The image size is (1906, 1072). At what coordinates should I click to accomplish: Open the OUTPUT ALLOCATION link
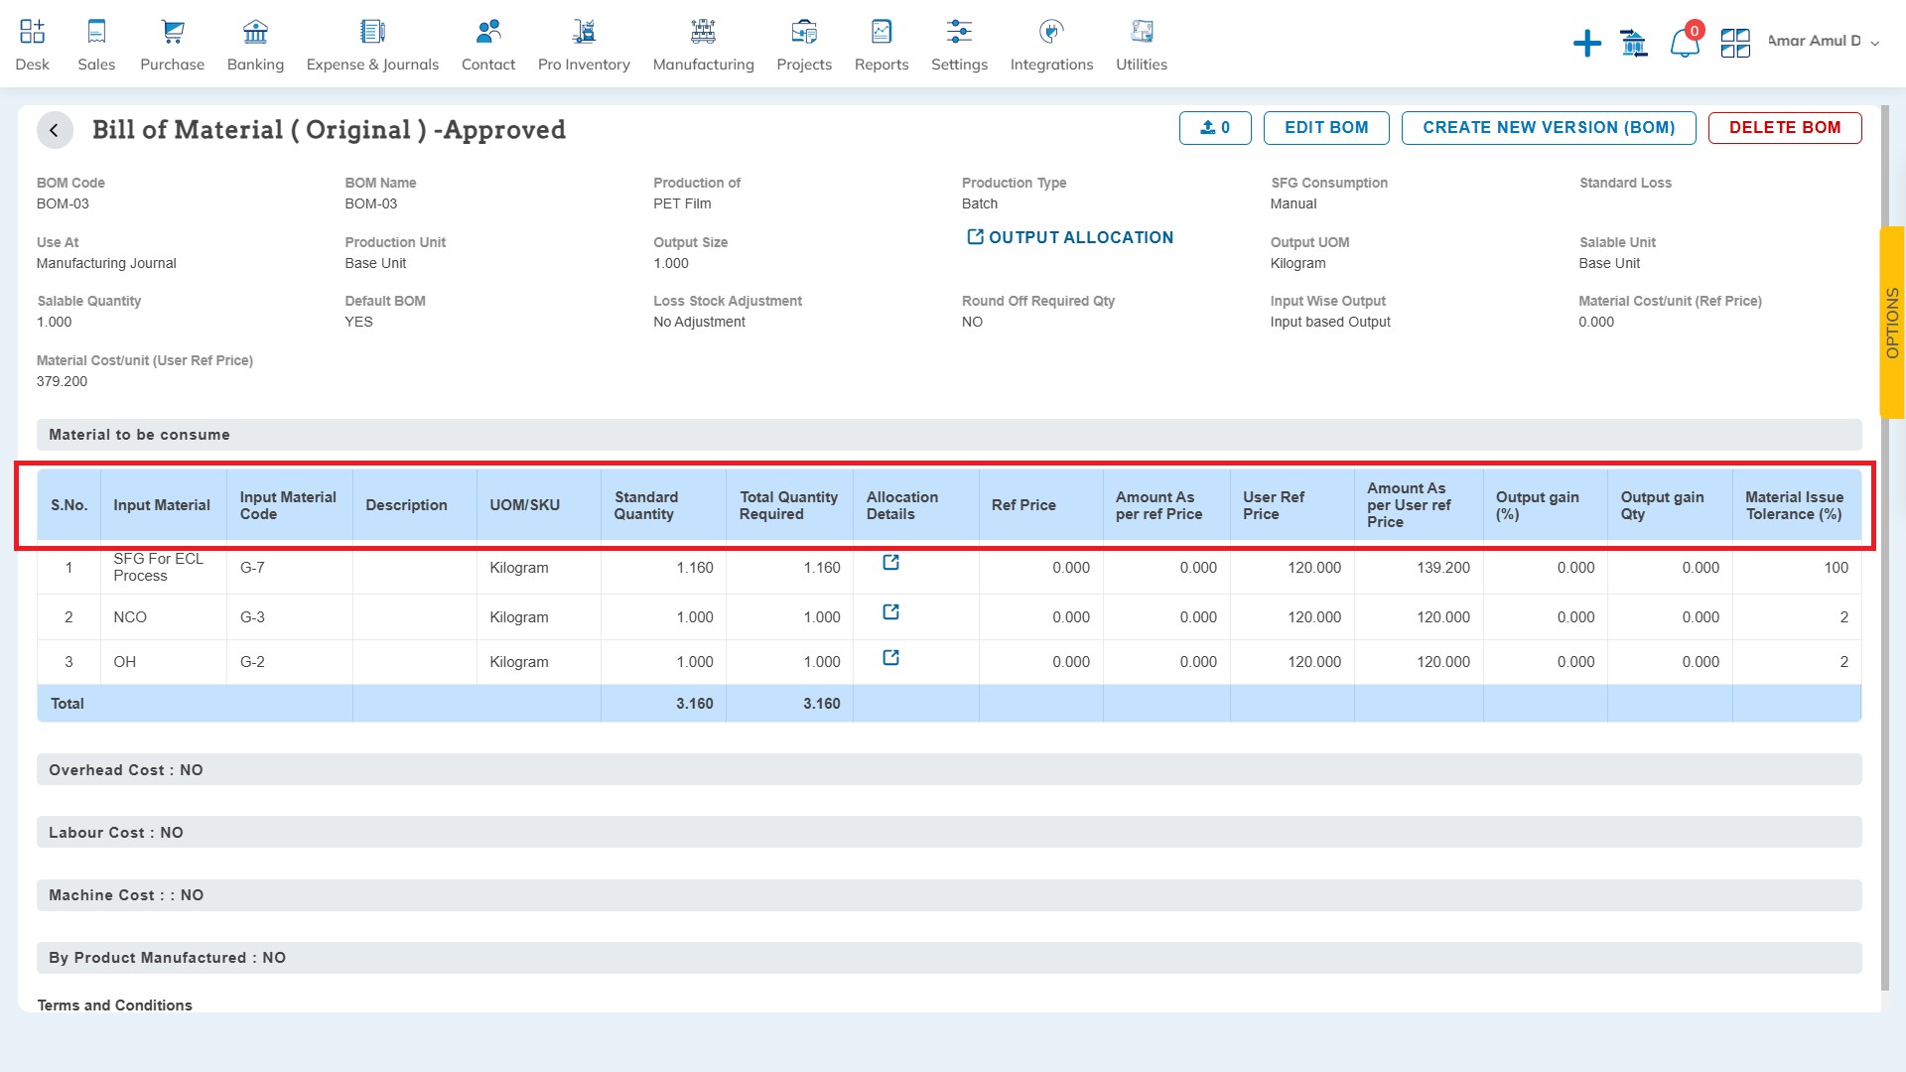(1070, 237)
